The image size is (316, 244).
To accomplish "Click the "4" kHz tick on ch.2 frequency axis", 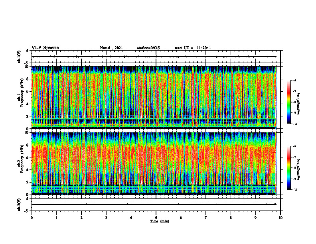I will click(28, 170).
